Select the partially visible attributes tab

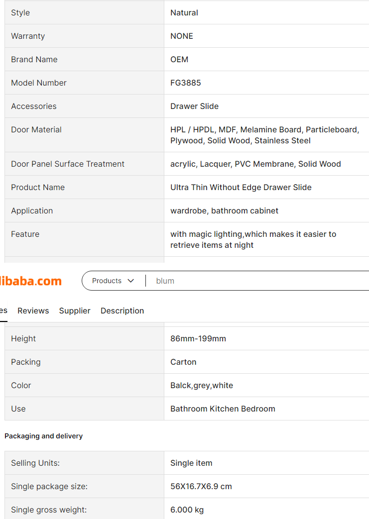[x=3, y=311]
